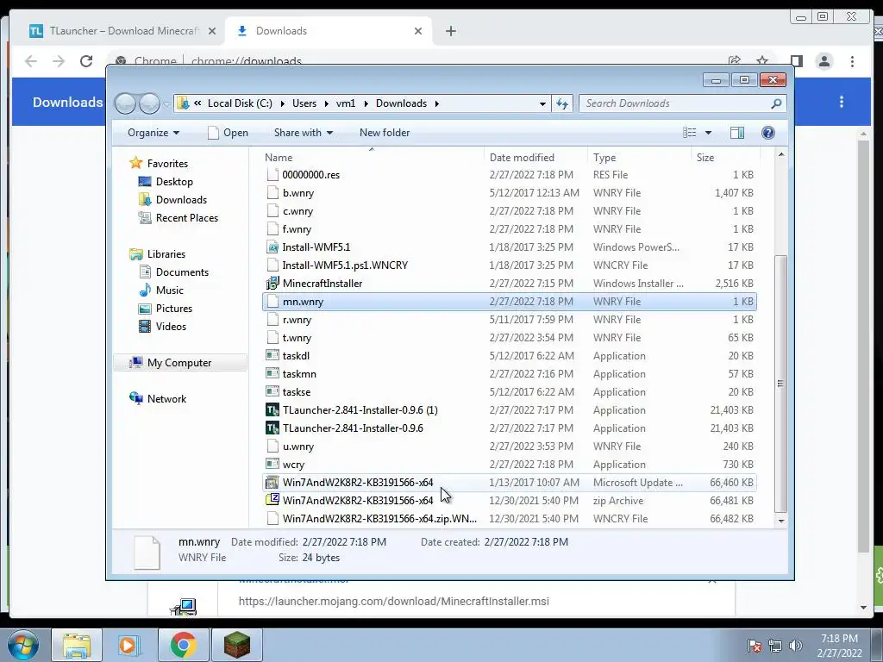This screenshot has width=883, height=662.
Task: Open Chrome Downloads page more actions menu
Action: pyautogui.click(x=842, y=102)
